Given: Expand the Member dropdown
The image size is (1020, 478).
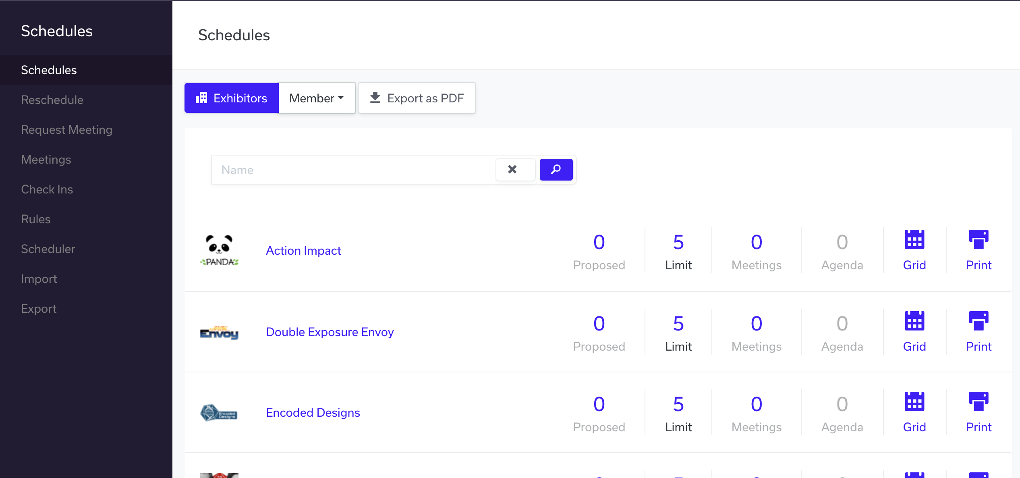Looking at the screenshot, I should [317, 98].
